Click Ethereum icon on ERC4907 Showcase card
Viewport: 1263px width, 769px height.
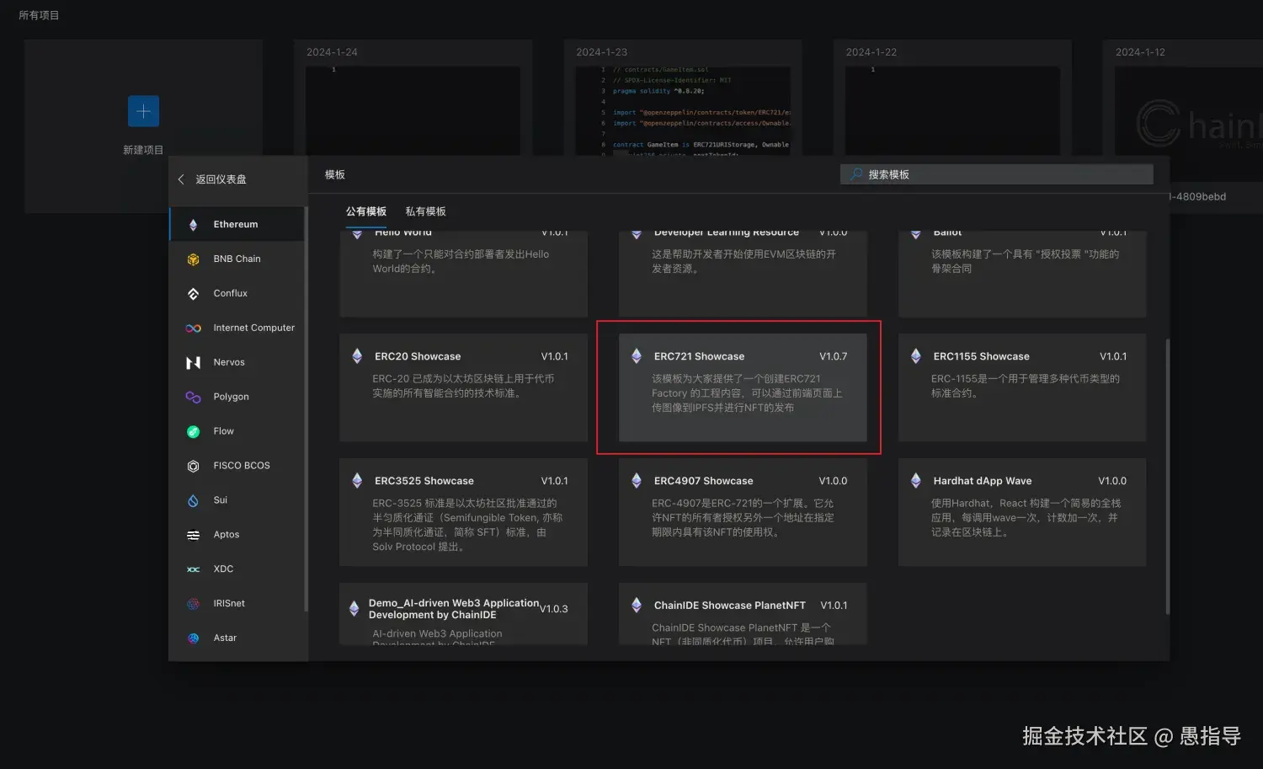click(x=637, y=481)
